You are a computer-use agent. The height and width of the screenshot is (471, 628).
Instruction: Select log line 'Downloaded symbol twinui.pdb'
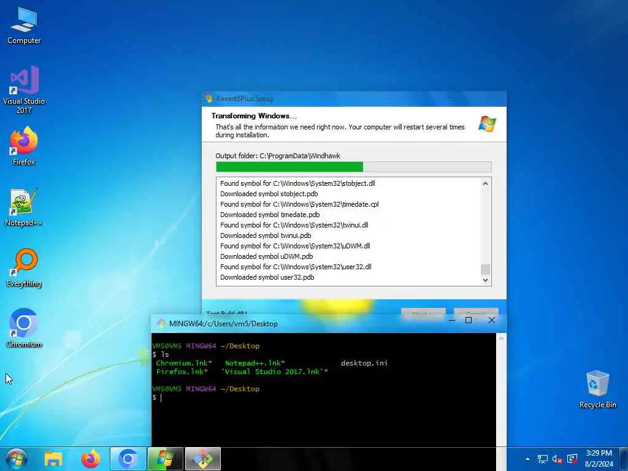(266, 235)
